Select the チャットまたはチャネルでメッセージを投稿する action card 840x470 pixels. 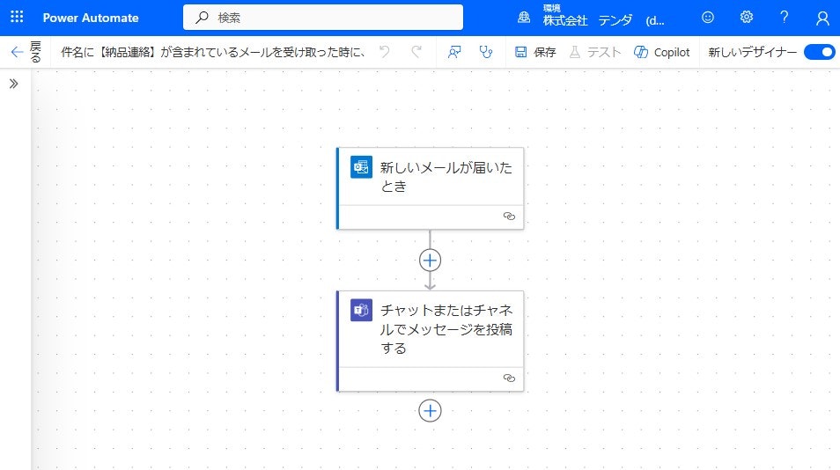(431, 341)
